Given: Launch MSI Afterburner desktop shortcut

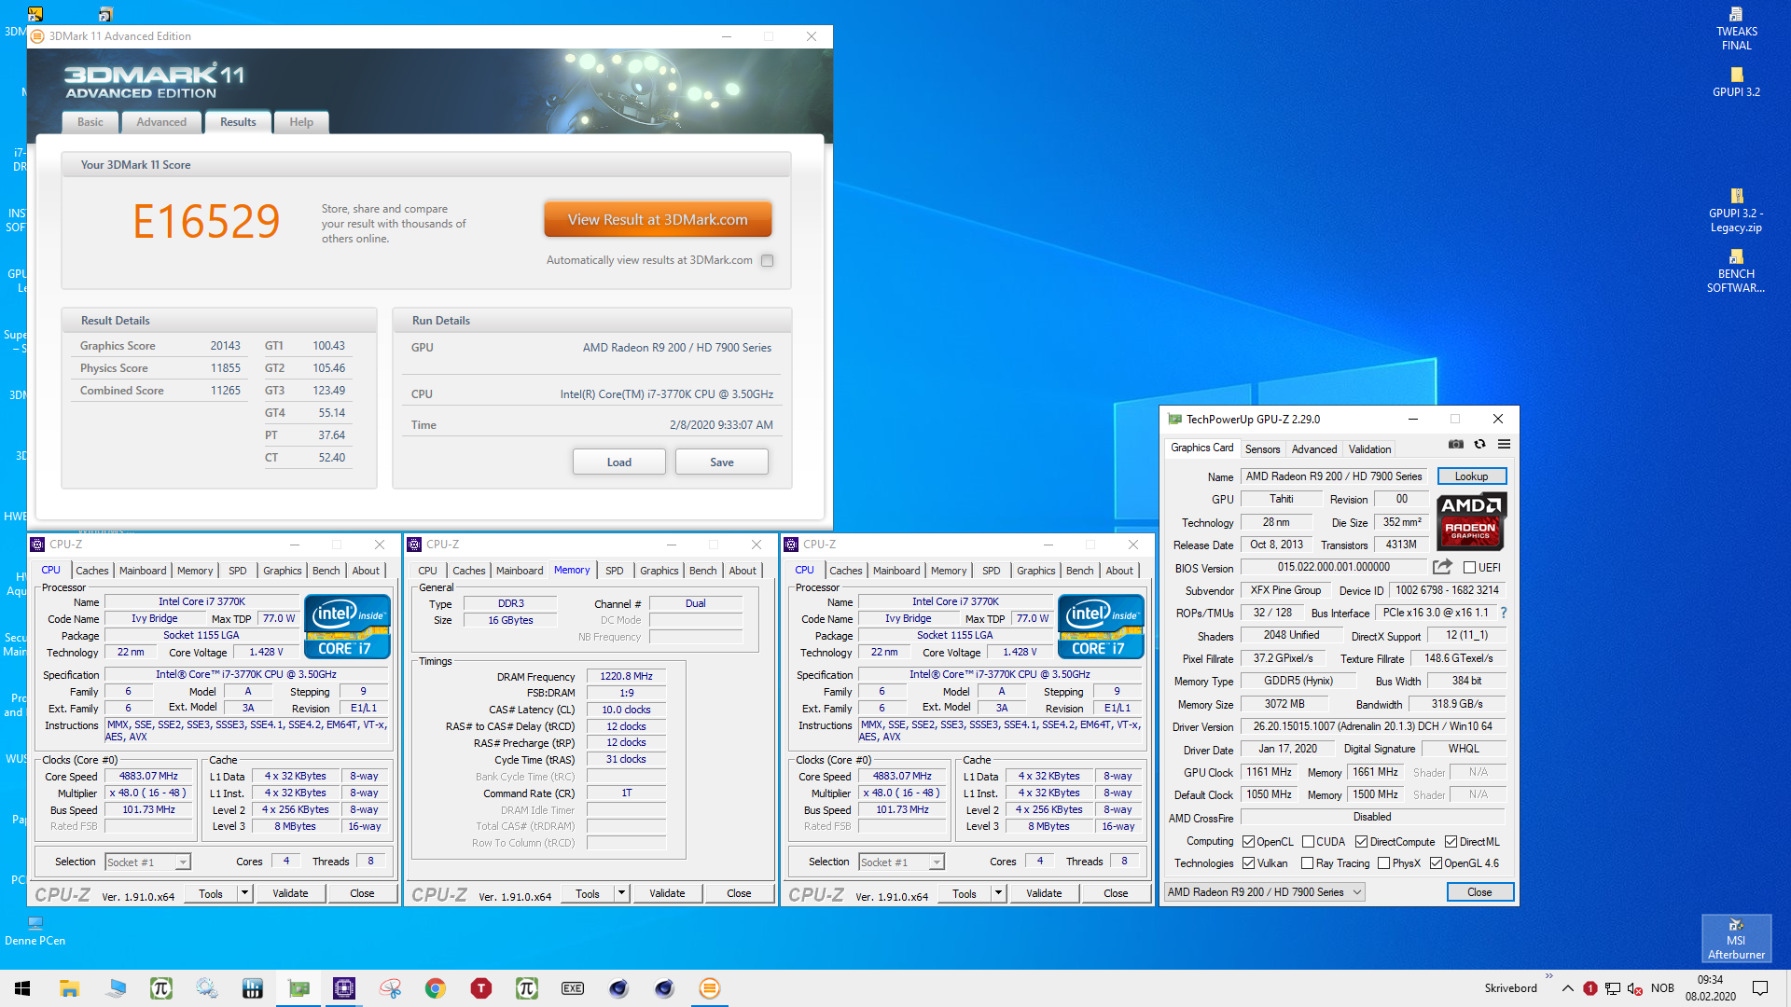Looking at the screenshot, I should tap(1736, 937).
